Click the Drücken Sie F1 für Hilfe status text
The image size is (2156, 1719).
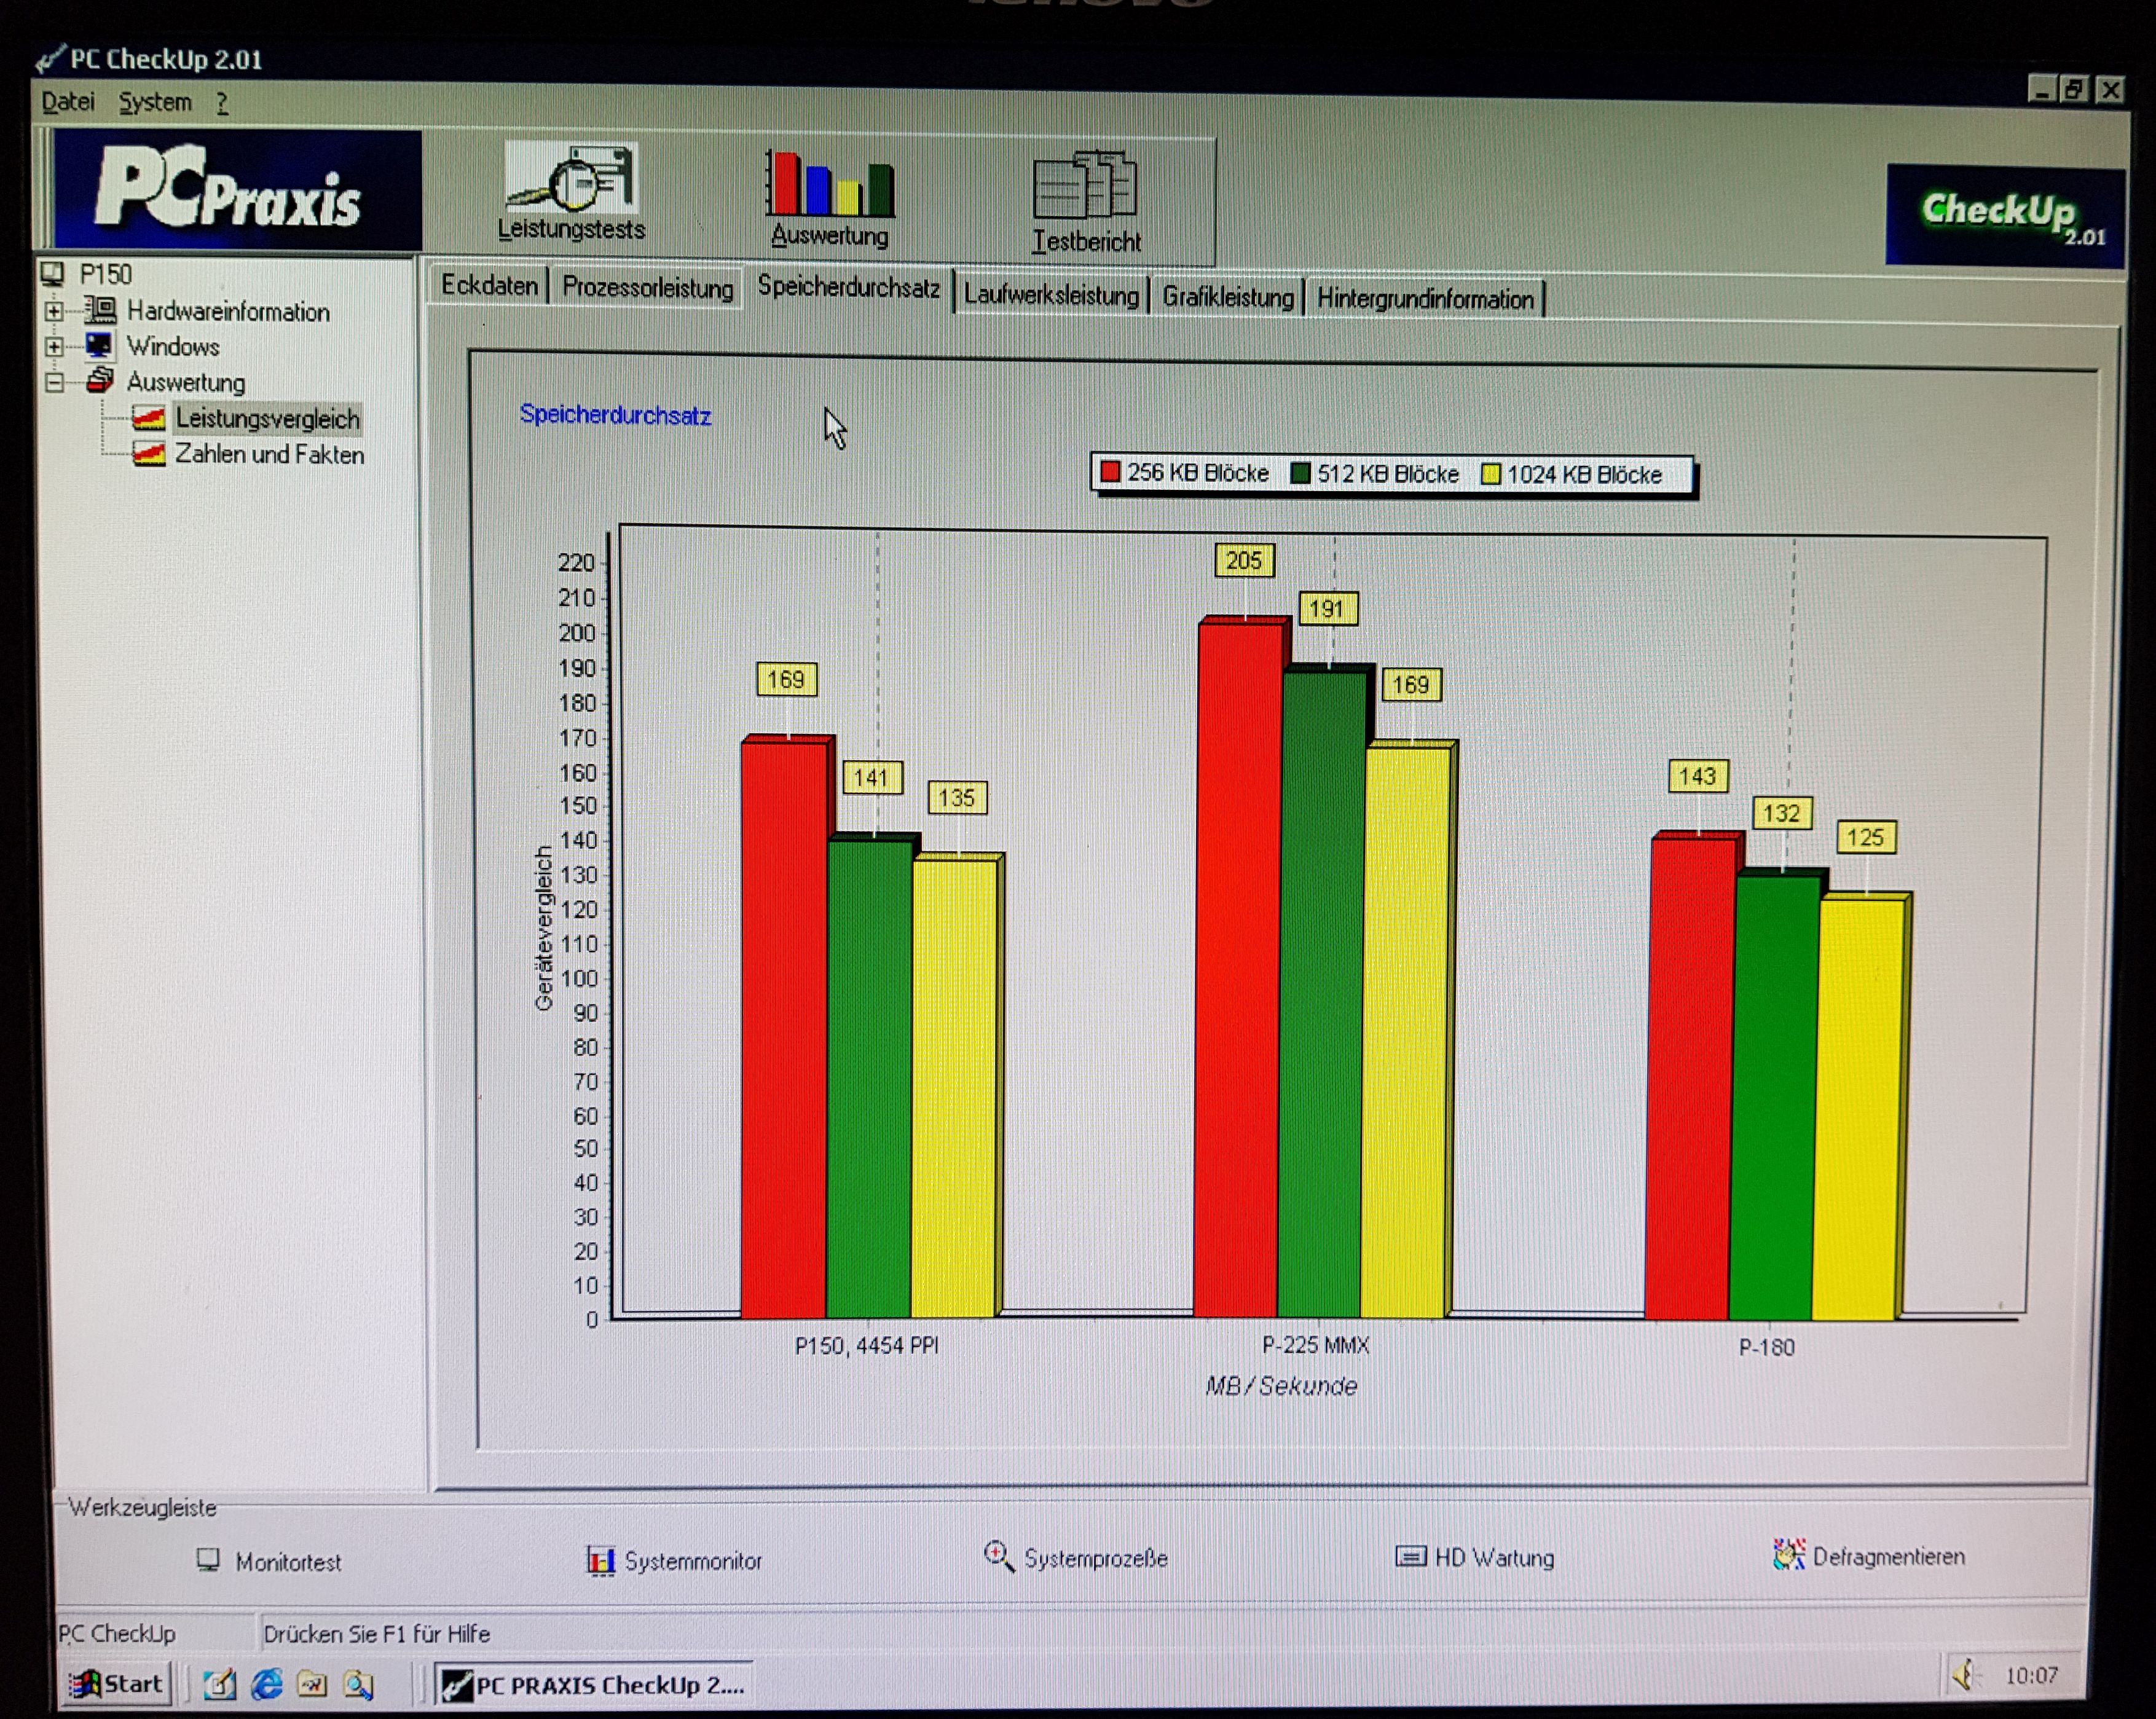click(x=376, y=1633)
